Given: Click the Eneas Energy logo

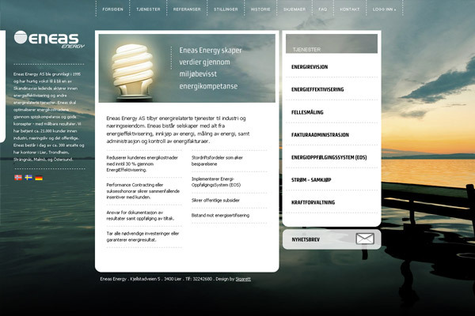Looking at the screenshot, I should coord(49,39).
